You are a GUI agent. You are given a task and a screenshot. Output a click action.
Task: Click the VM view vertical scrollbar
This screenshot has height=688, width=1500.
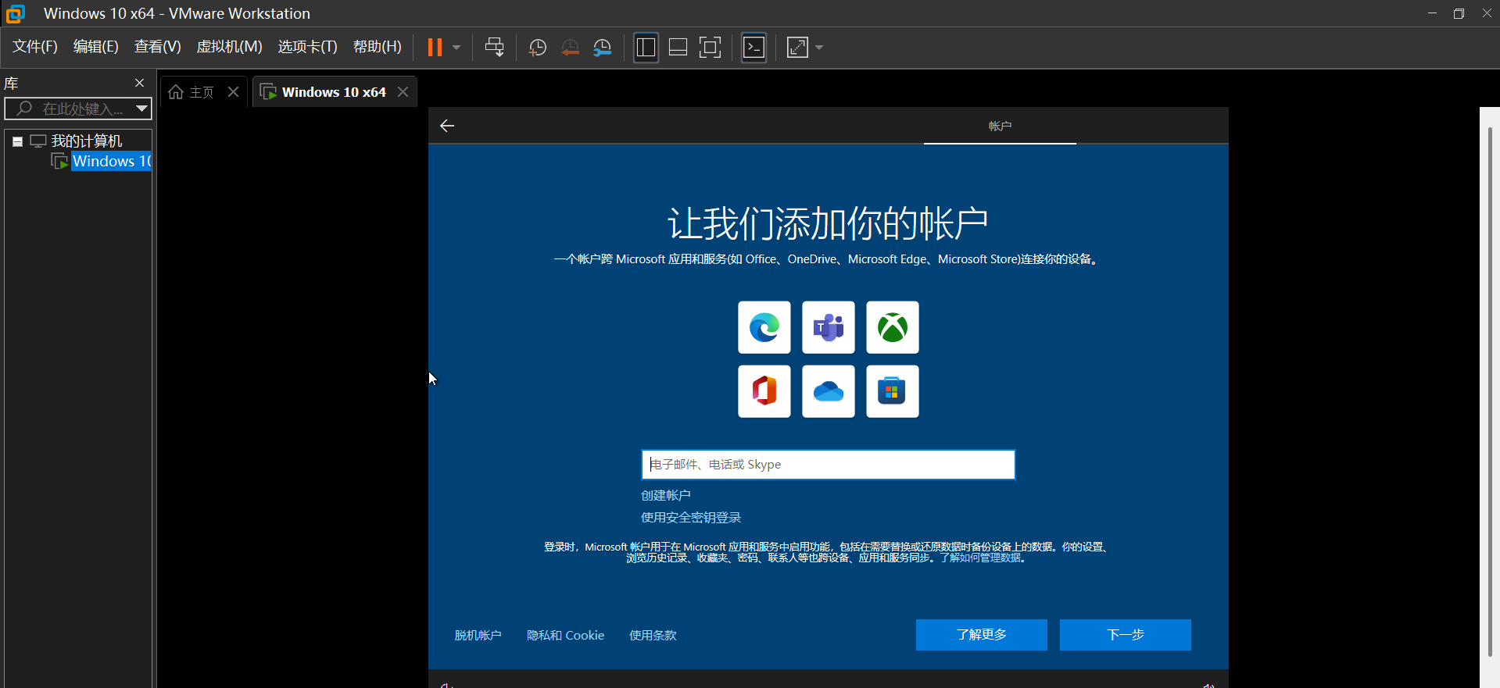(x=1490, y=390)
